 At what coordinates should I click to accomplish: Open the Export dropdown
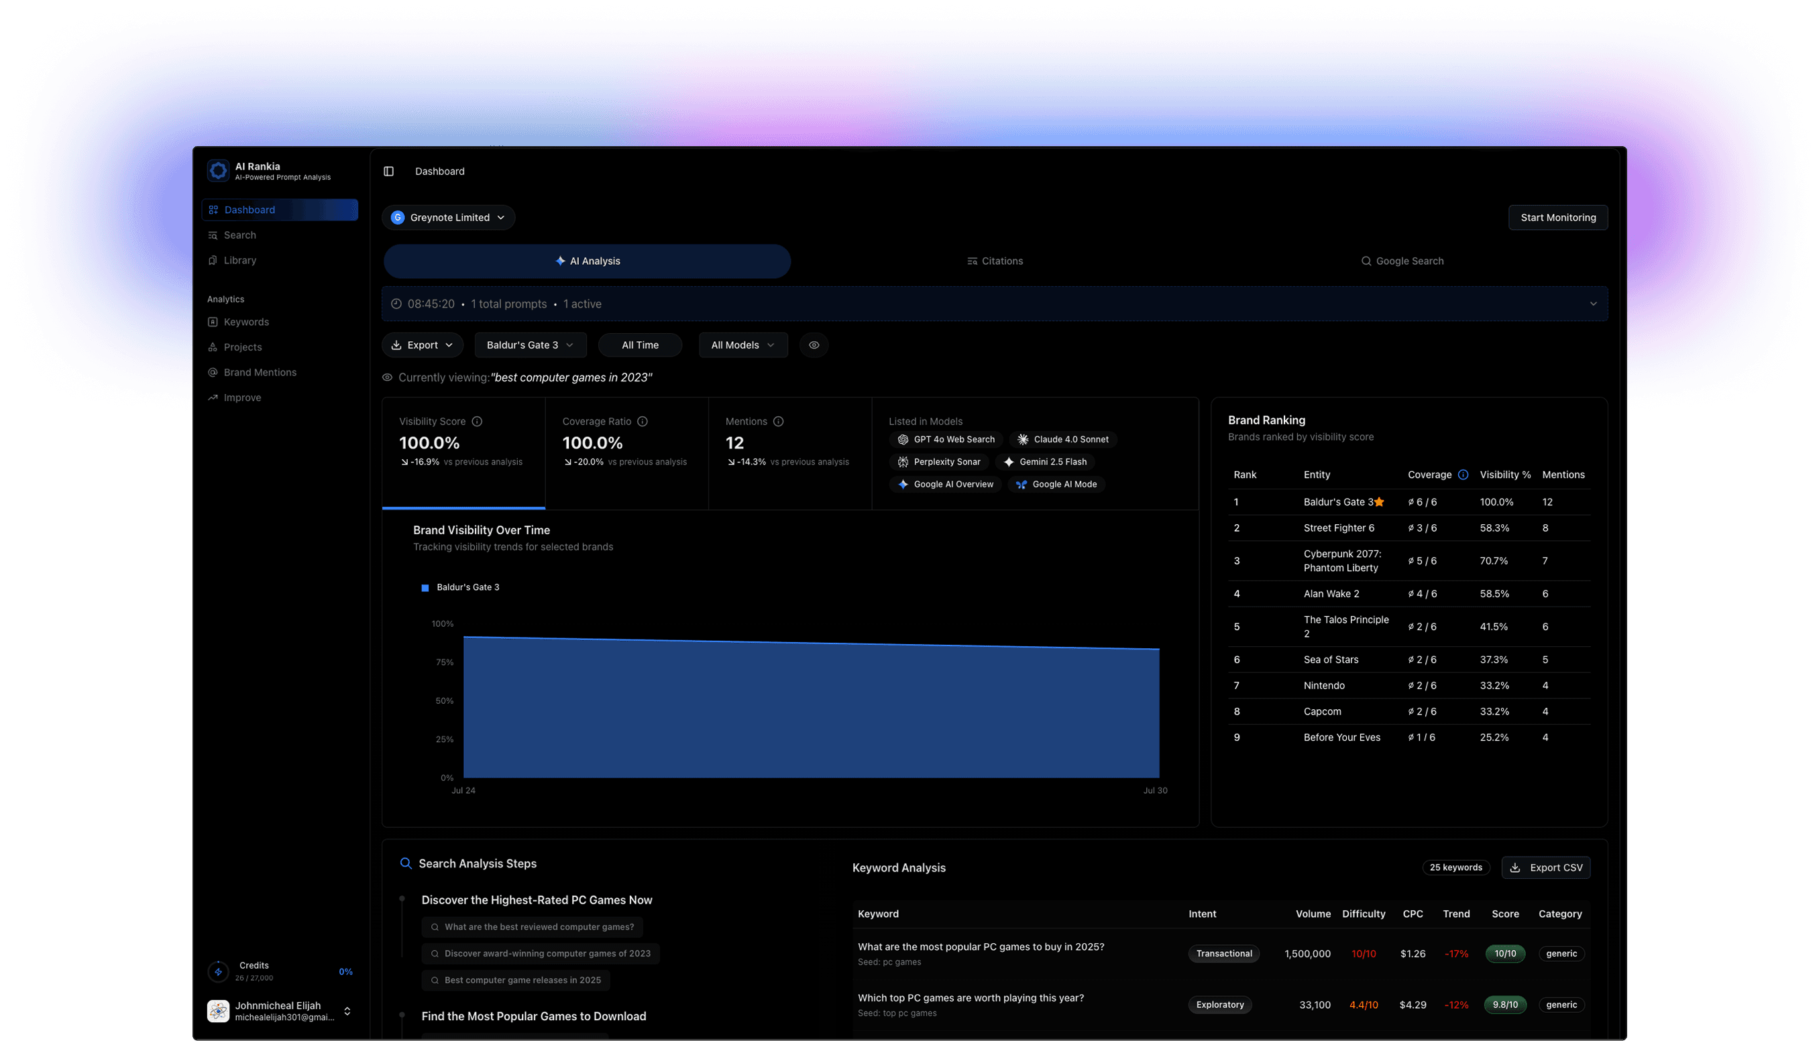[422, 345]
